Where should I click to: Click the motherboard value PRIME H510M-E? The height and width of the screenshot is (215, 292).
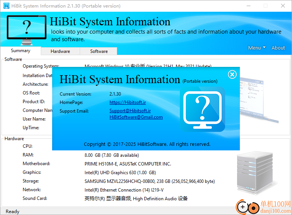pyautogui.click(x=128, y=164)
